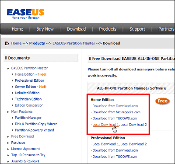Open Main Features sidebar link

pyautogui.click(x=22, y=112)
